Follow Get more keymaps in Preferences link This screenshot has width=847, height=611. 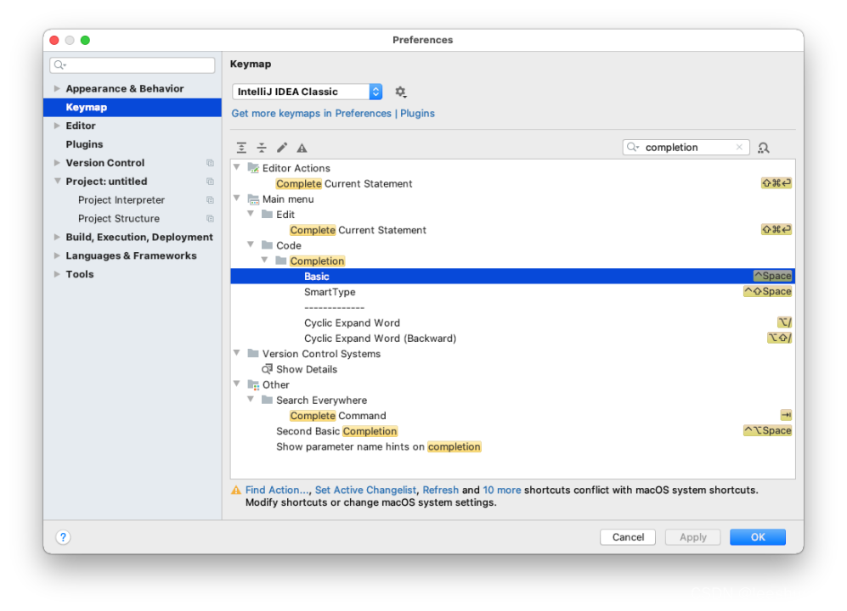coord(333,114)
